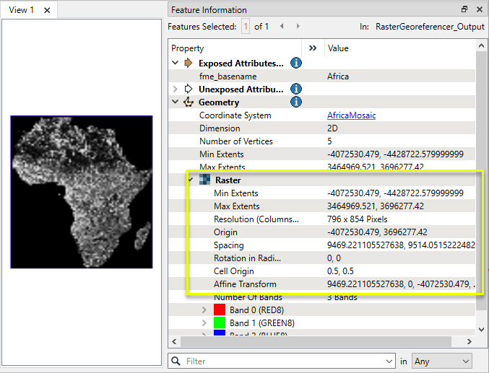Click the red Band 0 color swatch
The height and width of the screenshot is (373, 489).
(x=220, y=310)
